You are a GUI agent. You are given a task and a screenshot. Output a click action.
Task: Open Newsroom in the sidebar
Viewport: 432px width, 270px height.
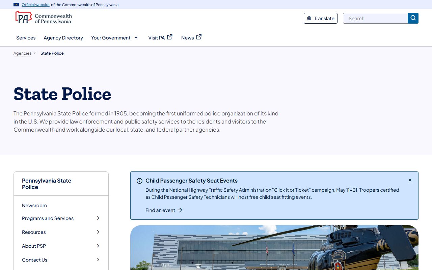(x=34, y=206)
